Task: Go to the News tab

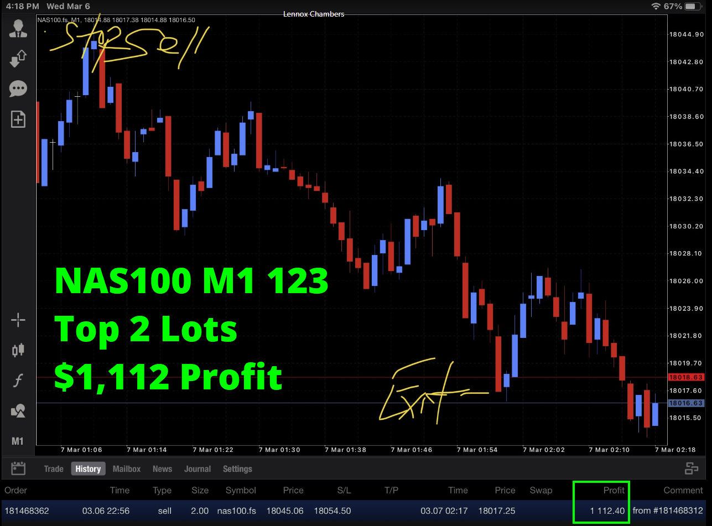Action: tap(162, 469)
